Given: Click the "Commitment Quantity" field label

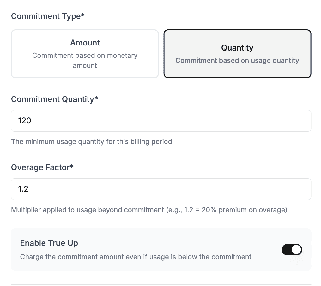Looking at the screenshot, I should 54,99.
